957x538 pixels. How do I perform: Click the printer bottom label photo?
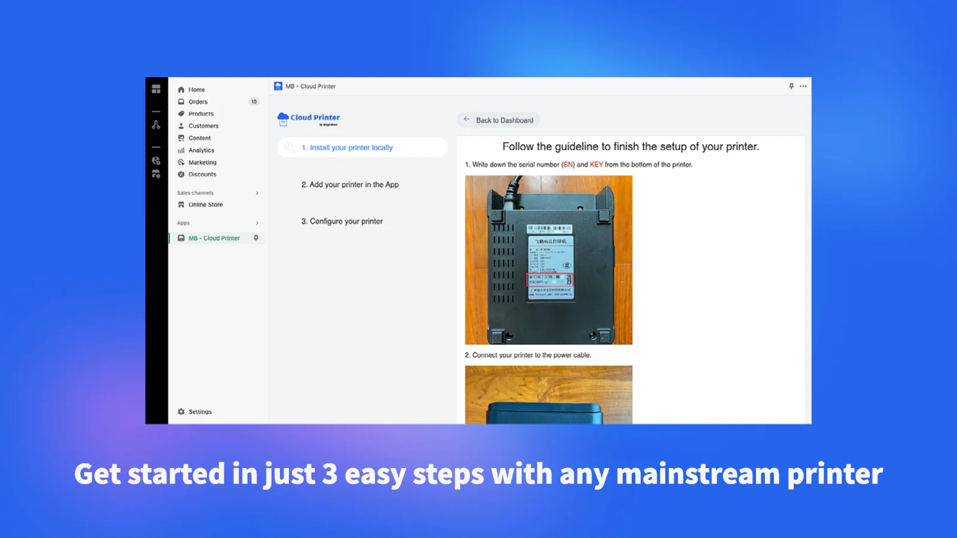coord(548,260)
